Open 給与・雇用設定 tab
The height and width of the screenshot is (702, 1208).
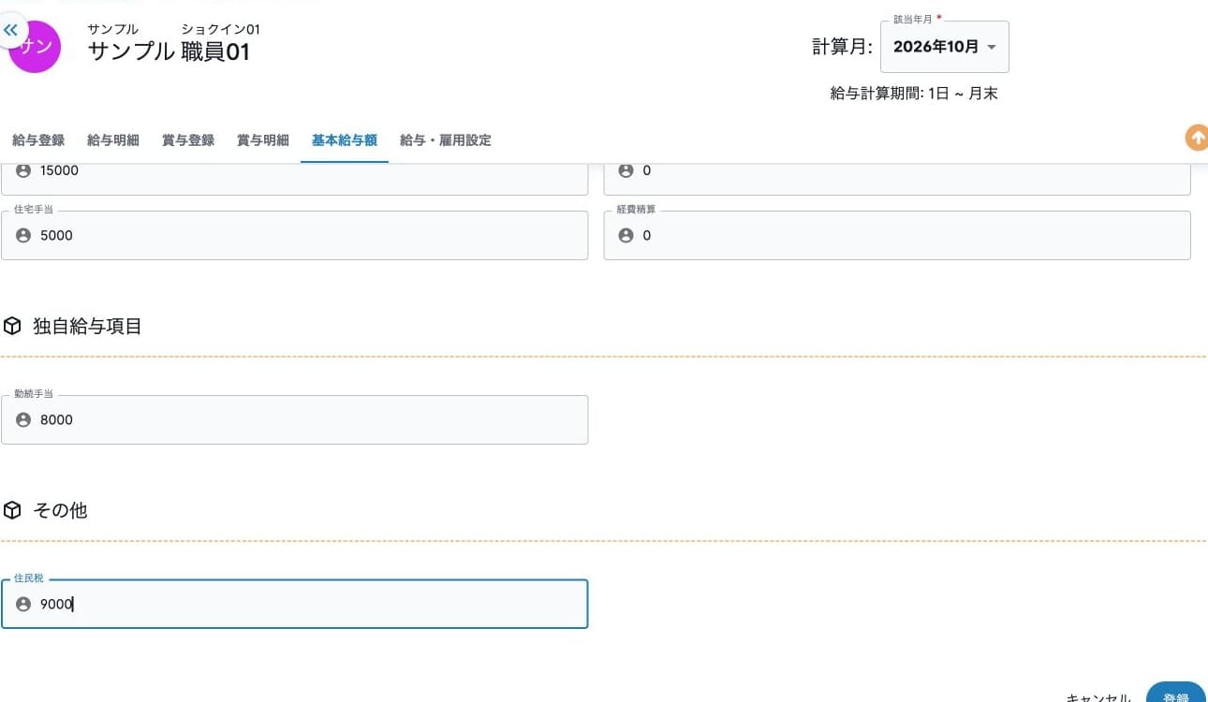(x=446, y=140)
